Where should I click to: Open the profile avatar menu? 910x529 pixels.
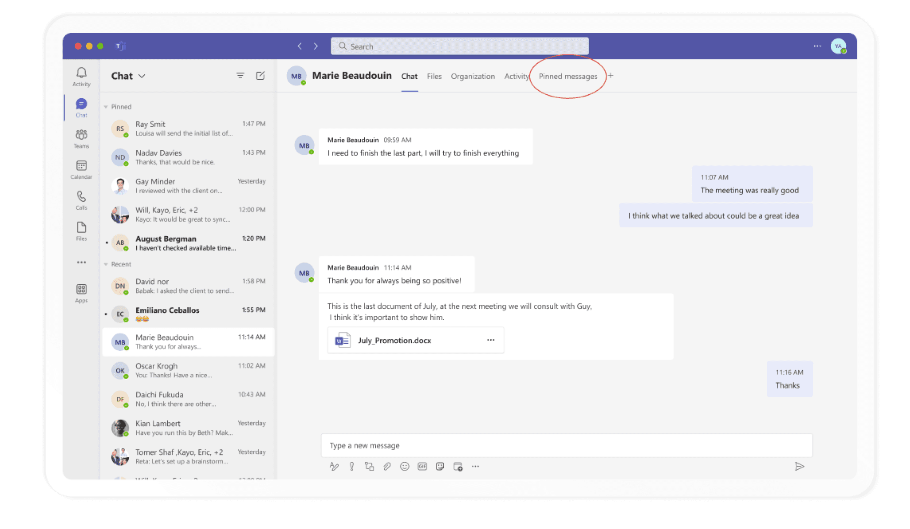(x=838, y=46)
